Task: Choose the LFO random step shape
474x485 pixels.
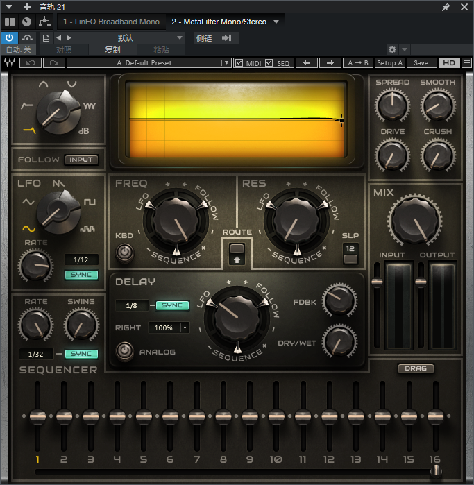Action: click(x=87, y=229)
